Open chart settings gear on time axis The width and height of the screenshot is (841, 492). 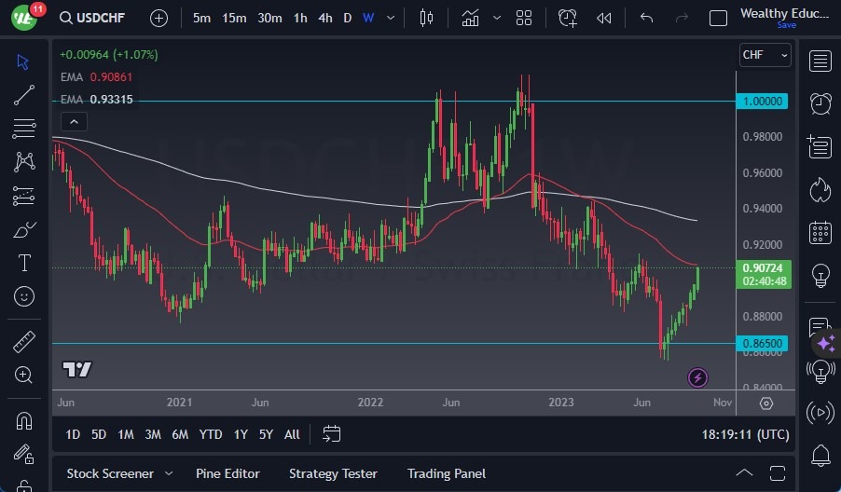pos(766,403)
